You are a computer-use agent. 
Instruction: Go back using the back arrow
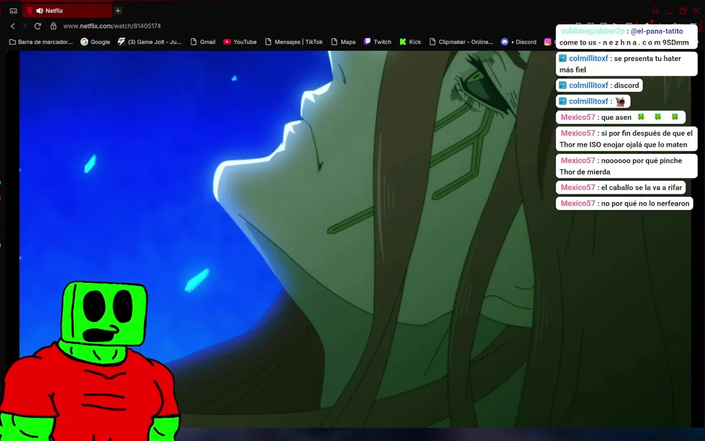click(13, 26)
